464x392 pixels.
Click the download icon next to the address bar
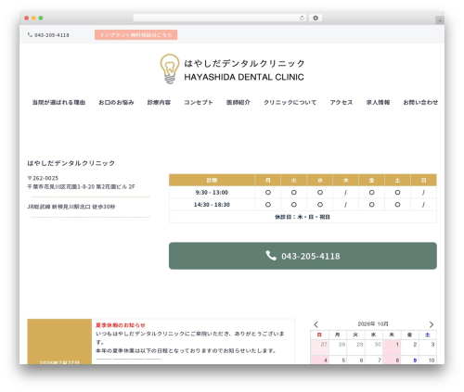pyautogui.click(x=316, y=18)
